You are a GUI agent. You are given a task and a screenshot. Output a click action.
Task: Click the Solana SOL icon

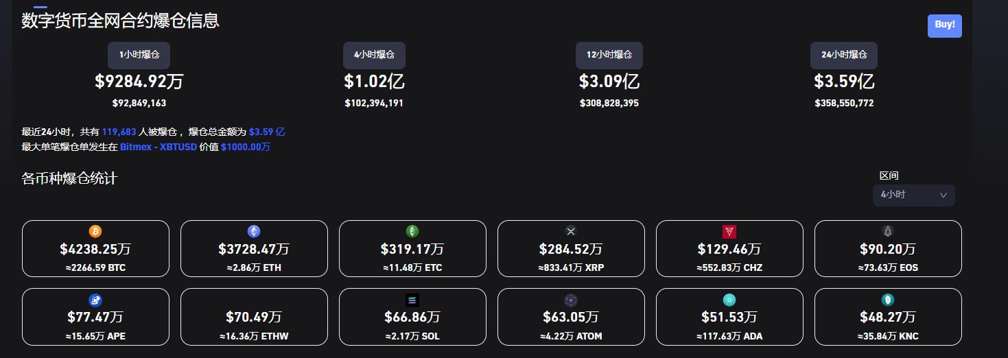pyautogui.click(x=412, y=300)
